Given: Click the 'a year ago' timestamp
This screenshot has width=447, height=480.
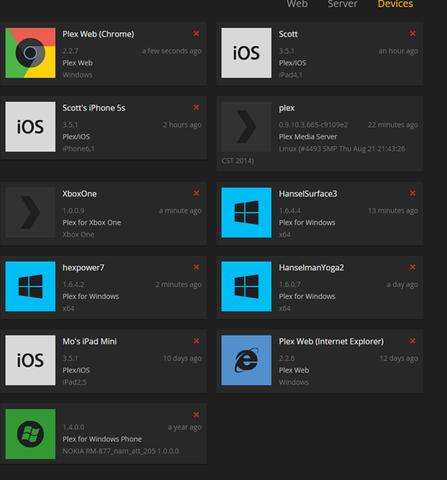Looking at the screenshot, I should tap(185, 427).
